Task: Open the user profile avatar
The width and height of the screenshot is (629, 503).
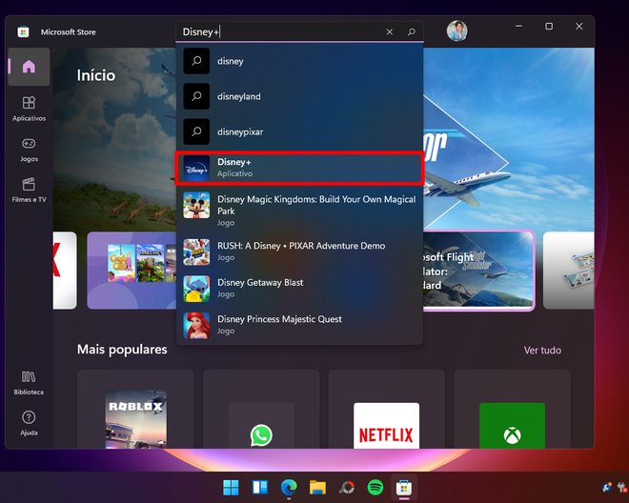Action: click(x=457, y=30)
